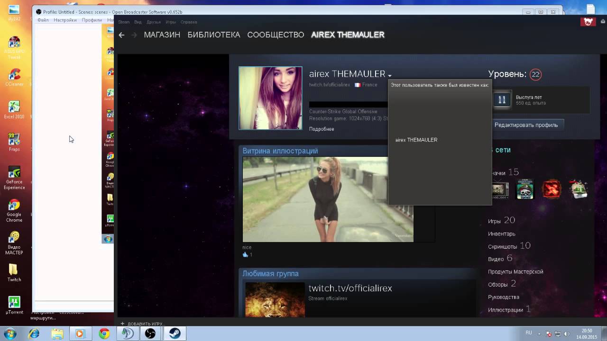Open the skull with beret badge
The image size is (607, 341).
525,189
